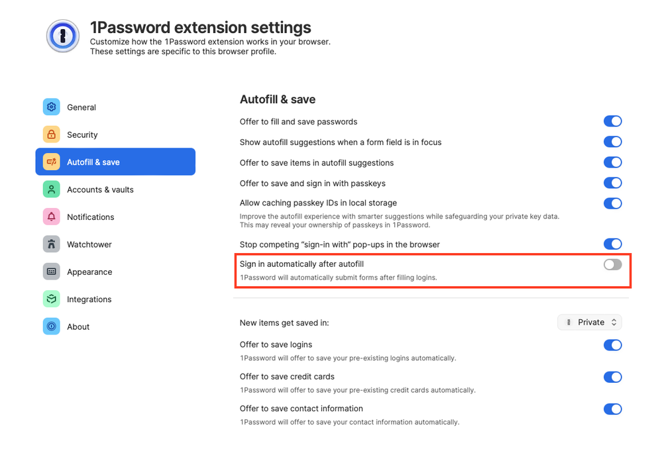Go to Watchtower settings
The height and width of the screenshot is (457, 662).
coord(89,244)
